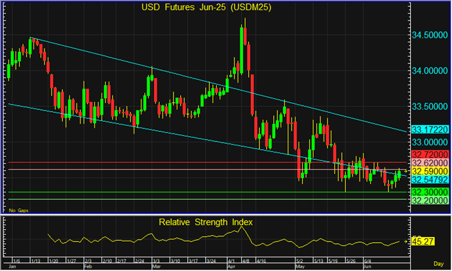Click the Day interval label
452x271 pixels.
point(438,264)
